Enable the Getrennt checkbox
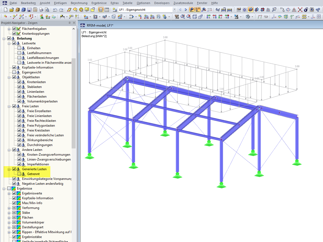This screenshot has width=323, height=242. [x=19, y=174]
